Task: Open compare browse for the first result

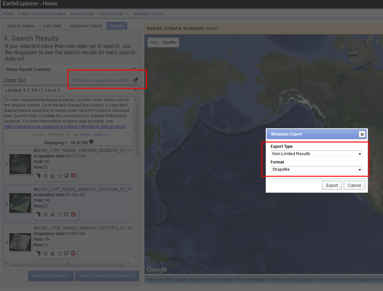Action: click(x=52, y=175)
